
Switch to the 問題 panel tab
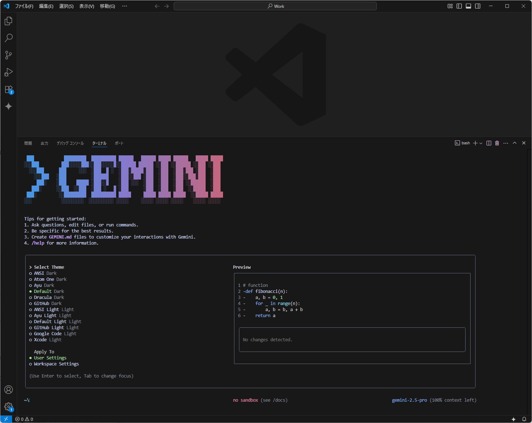(28, 143)
